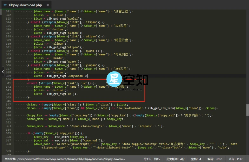Collapse the code block at line 324

tap(13, 22)
